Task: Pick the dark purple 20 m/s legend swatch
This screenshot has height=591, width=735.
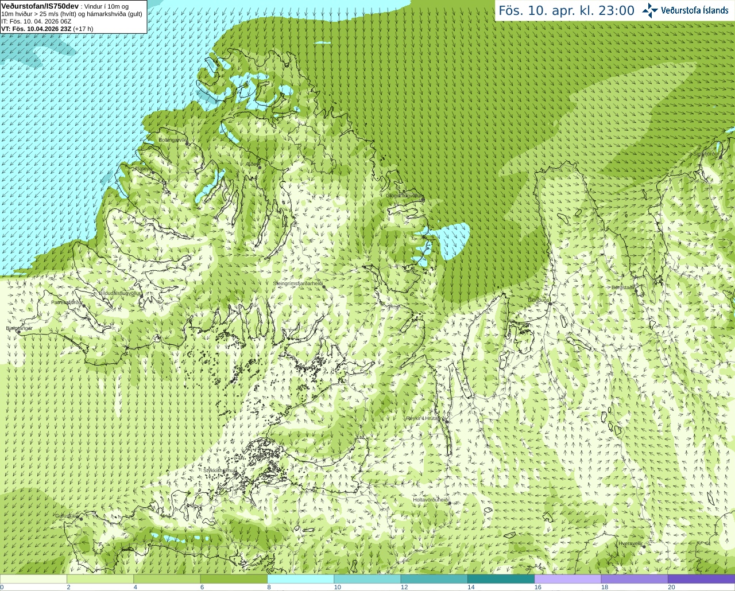Action: [701, 579]
